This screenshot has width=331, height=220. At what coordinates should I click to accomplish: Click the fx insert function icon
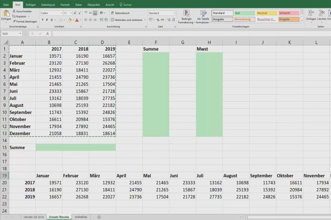coord(47,34)
